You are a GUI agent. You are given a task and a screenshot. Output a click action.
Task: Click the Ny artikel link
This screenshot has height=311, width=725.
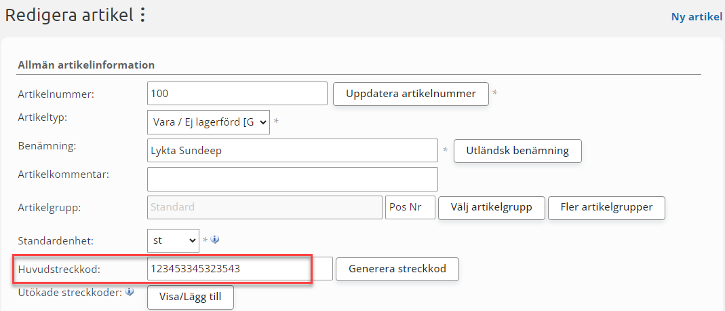click(x=697, y=16)
